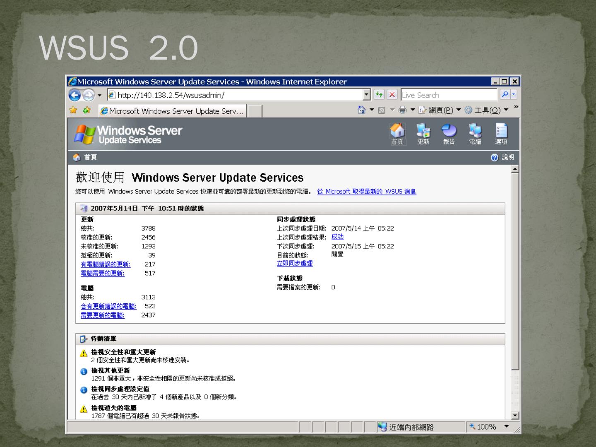Click in the Live Search input field
Viewport: 596px width, 447px height.
click(448, 95)
